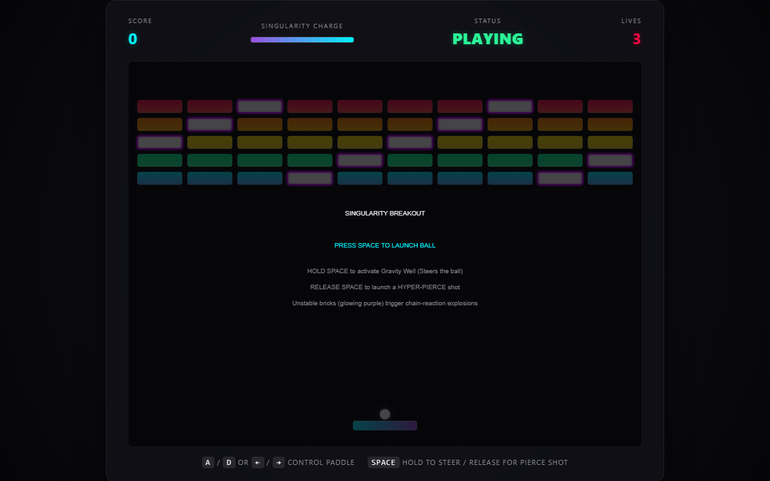The width and height of the screenshot is (770, 481).
Task: Click the SPACE key badge
Action: [x=383, y=462]
